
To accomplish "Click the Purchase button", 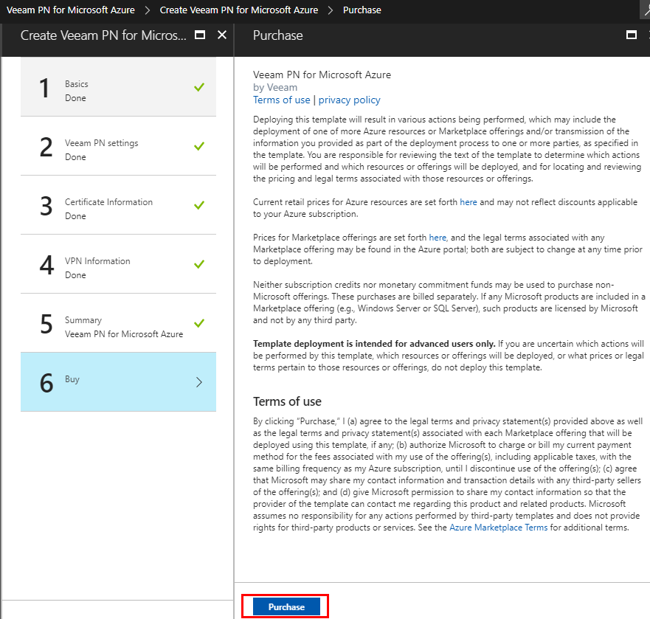I will click(286, 606).
